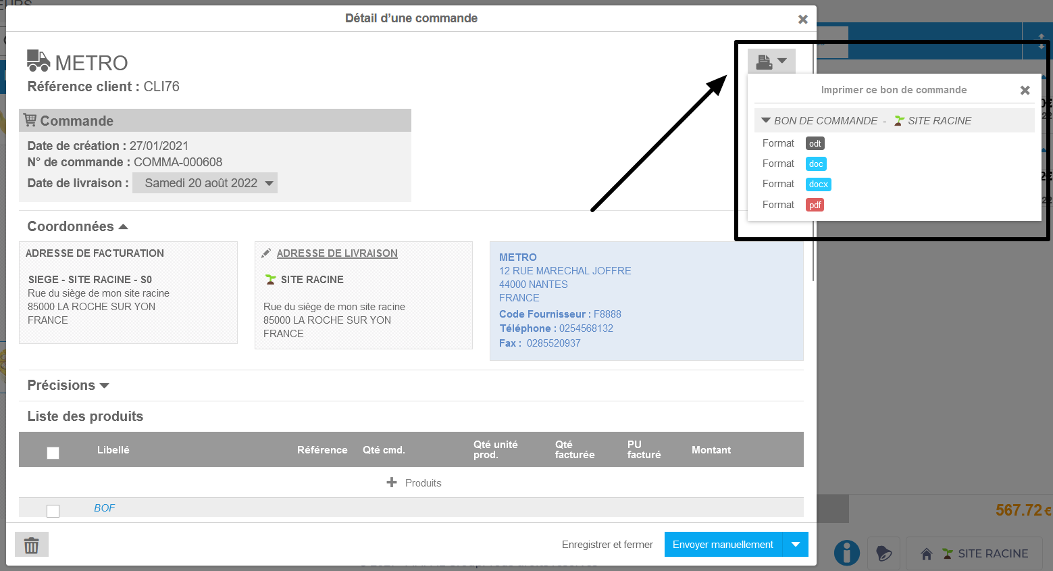Click Enregistrer et fermer

click(607, 545)
